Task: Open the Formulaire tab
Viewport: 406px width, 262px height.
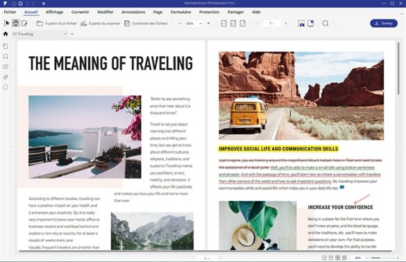Action: pyautogui.click(x=180, y=12)
